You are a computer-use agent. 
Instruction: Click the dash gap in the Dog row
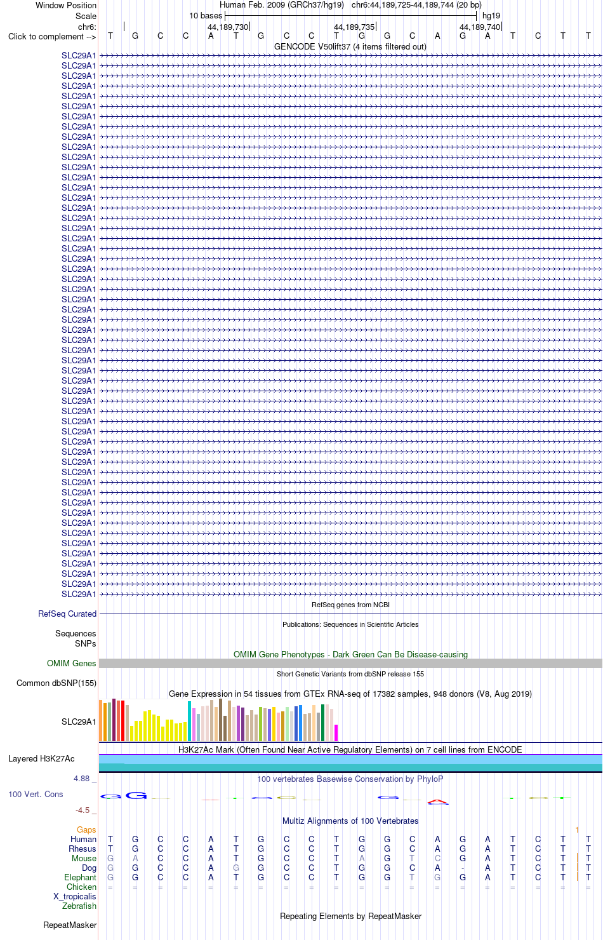pyautogui.click(x=463, y=868)
